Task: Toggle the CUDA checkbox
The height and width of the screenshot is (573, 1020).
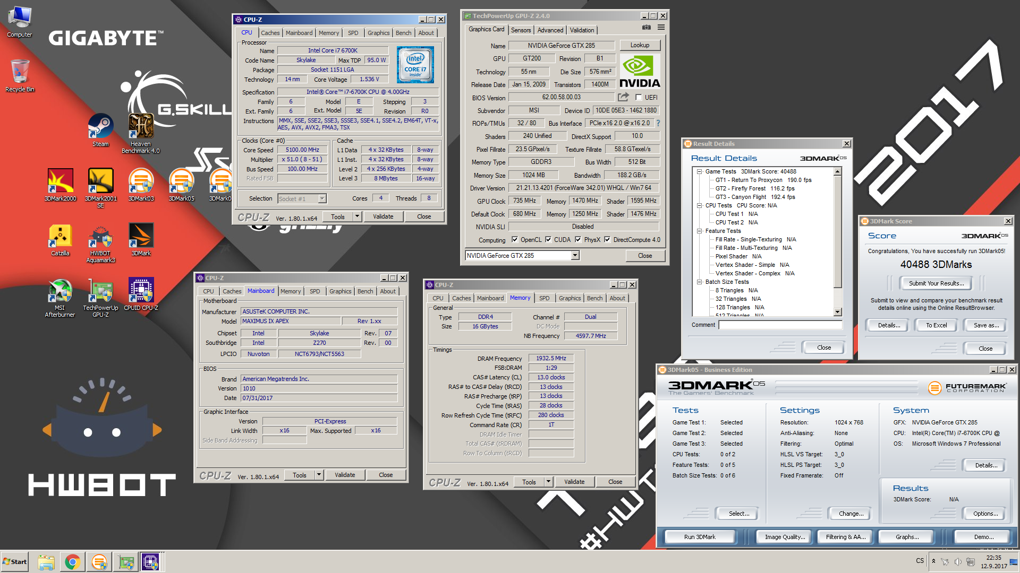Action: click(x=548, y=240)
